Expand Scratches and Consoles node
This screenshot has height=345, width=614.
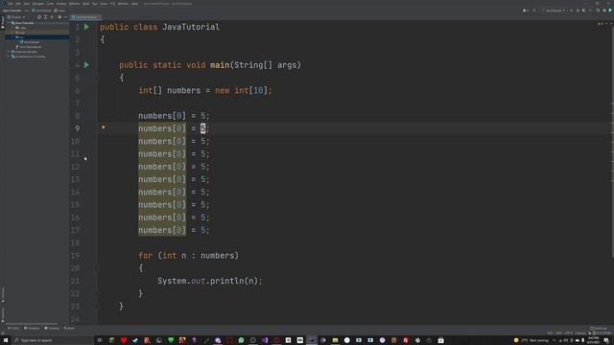pyautogui.click(x=9, y=57)
